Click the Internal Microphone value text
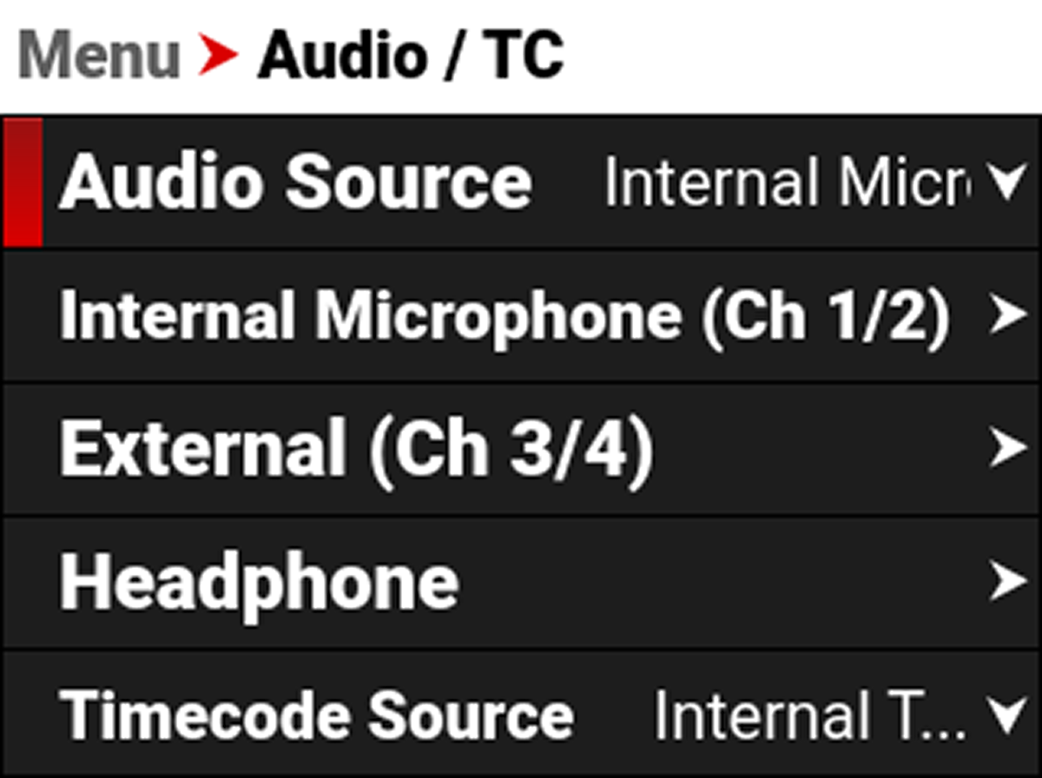 (790, 180)
